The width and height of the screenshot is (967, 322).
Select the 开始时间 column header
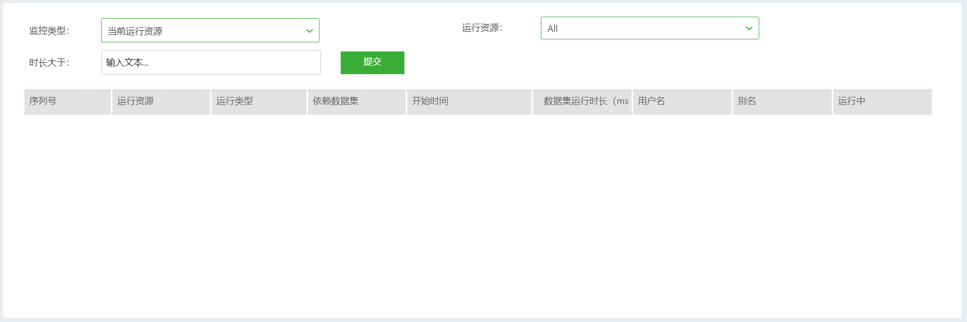pos(469,101)
